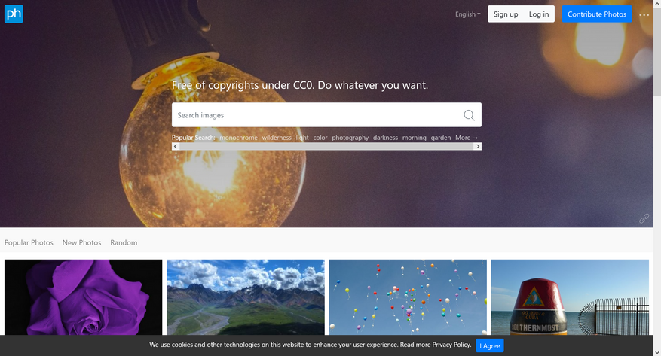
Task: Click the ph site logo
Action: (x=14, y=14)
